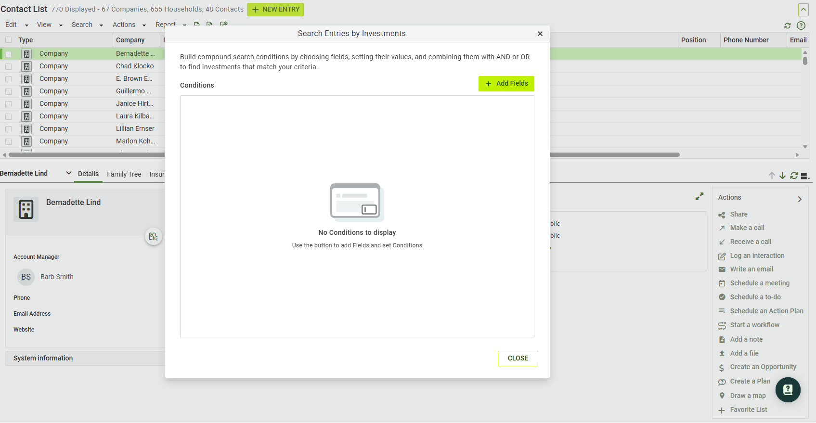Expand the Bernadette Lind record chevron
The height and width of the screenshot is (423, 816).
click(x=68, y=173)
